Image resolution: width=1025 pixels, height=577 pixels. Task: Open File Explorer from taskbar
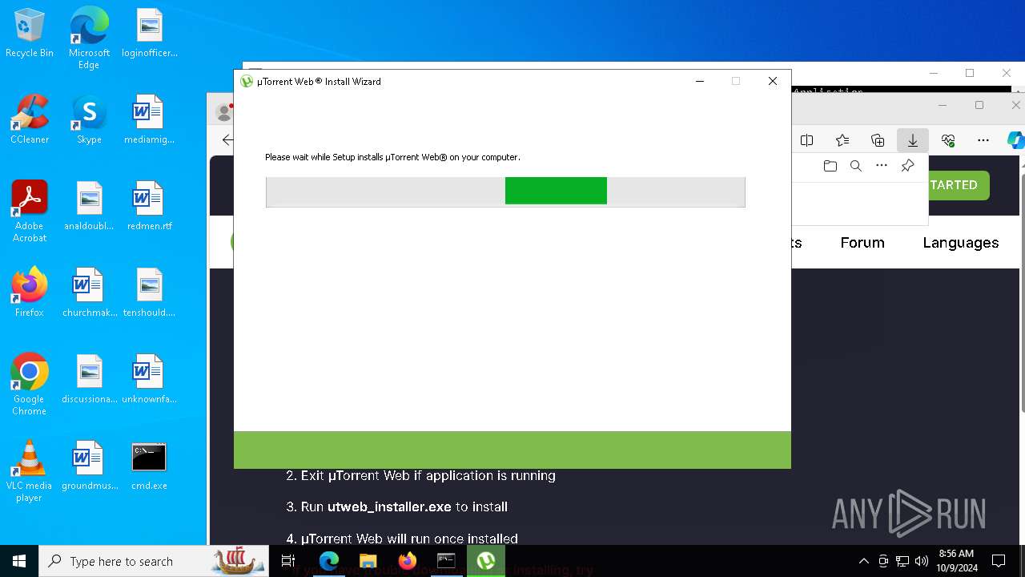point(368,561)
